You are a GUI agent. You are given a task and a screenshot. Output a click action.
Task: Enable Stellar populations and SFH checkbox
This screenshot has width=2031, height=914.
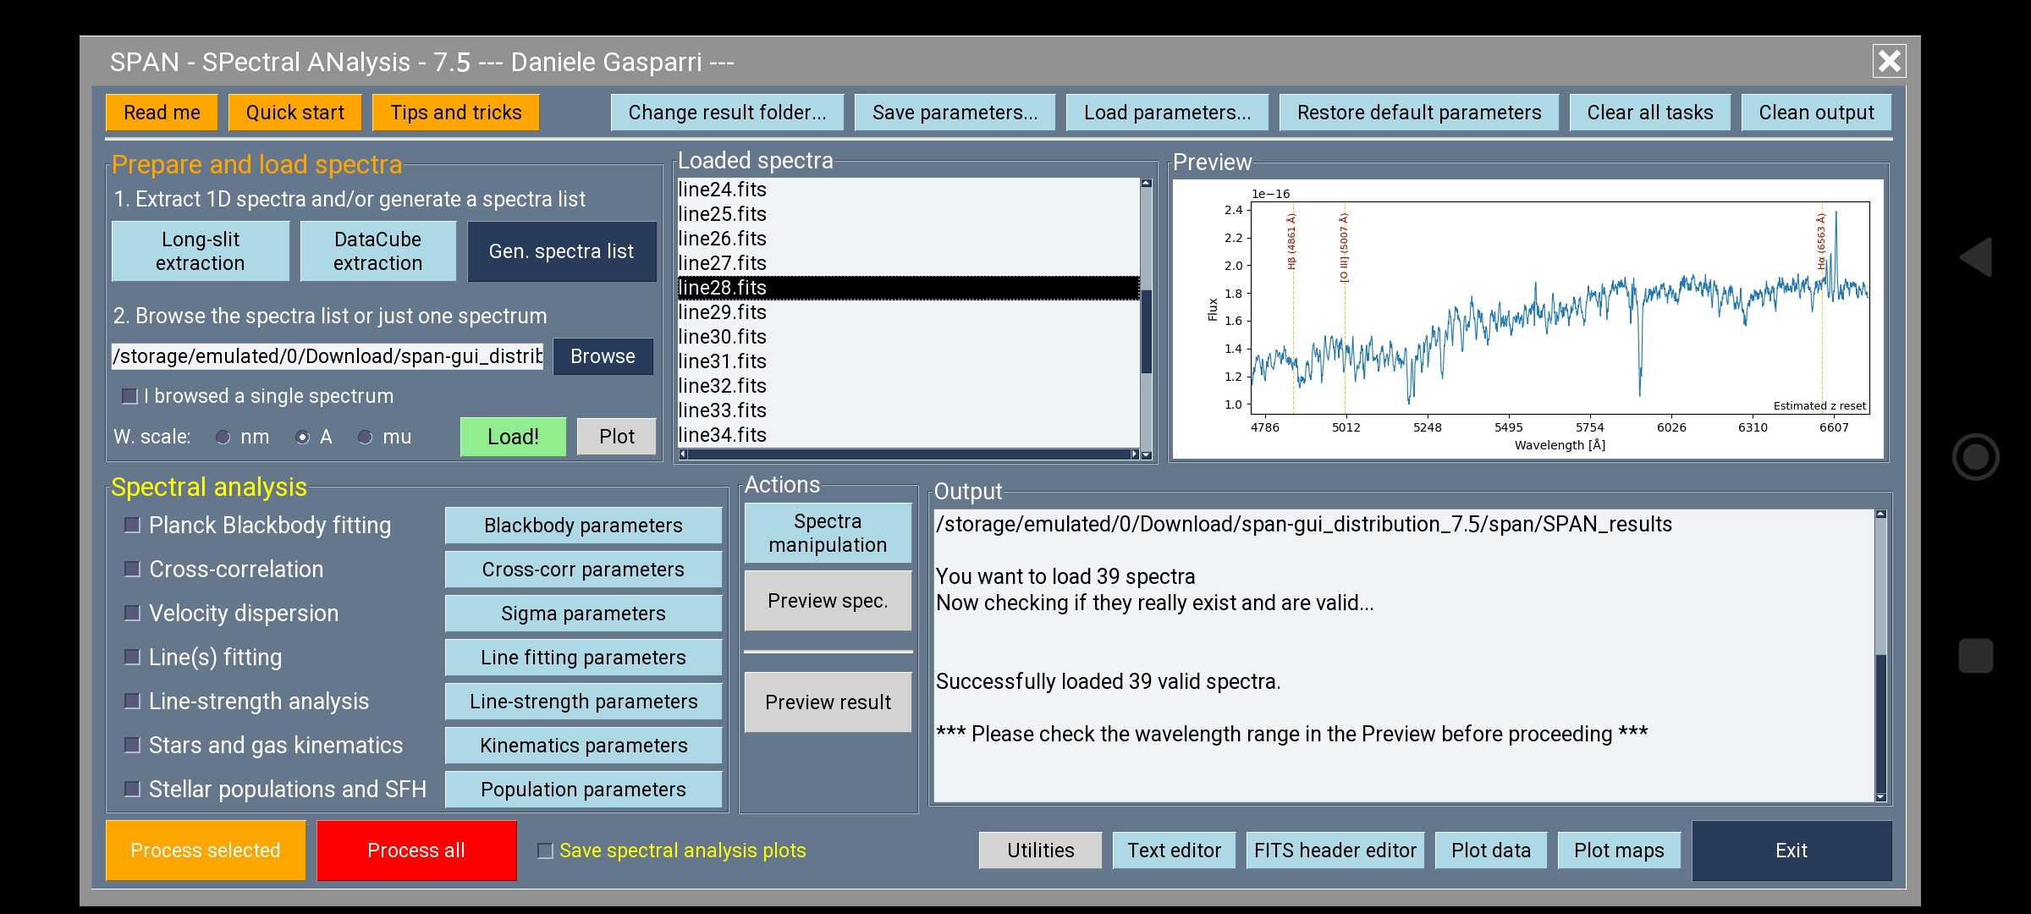(x=132, y=789)
